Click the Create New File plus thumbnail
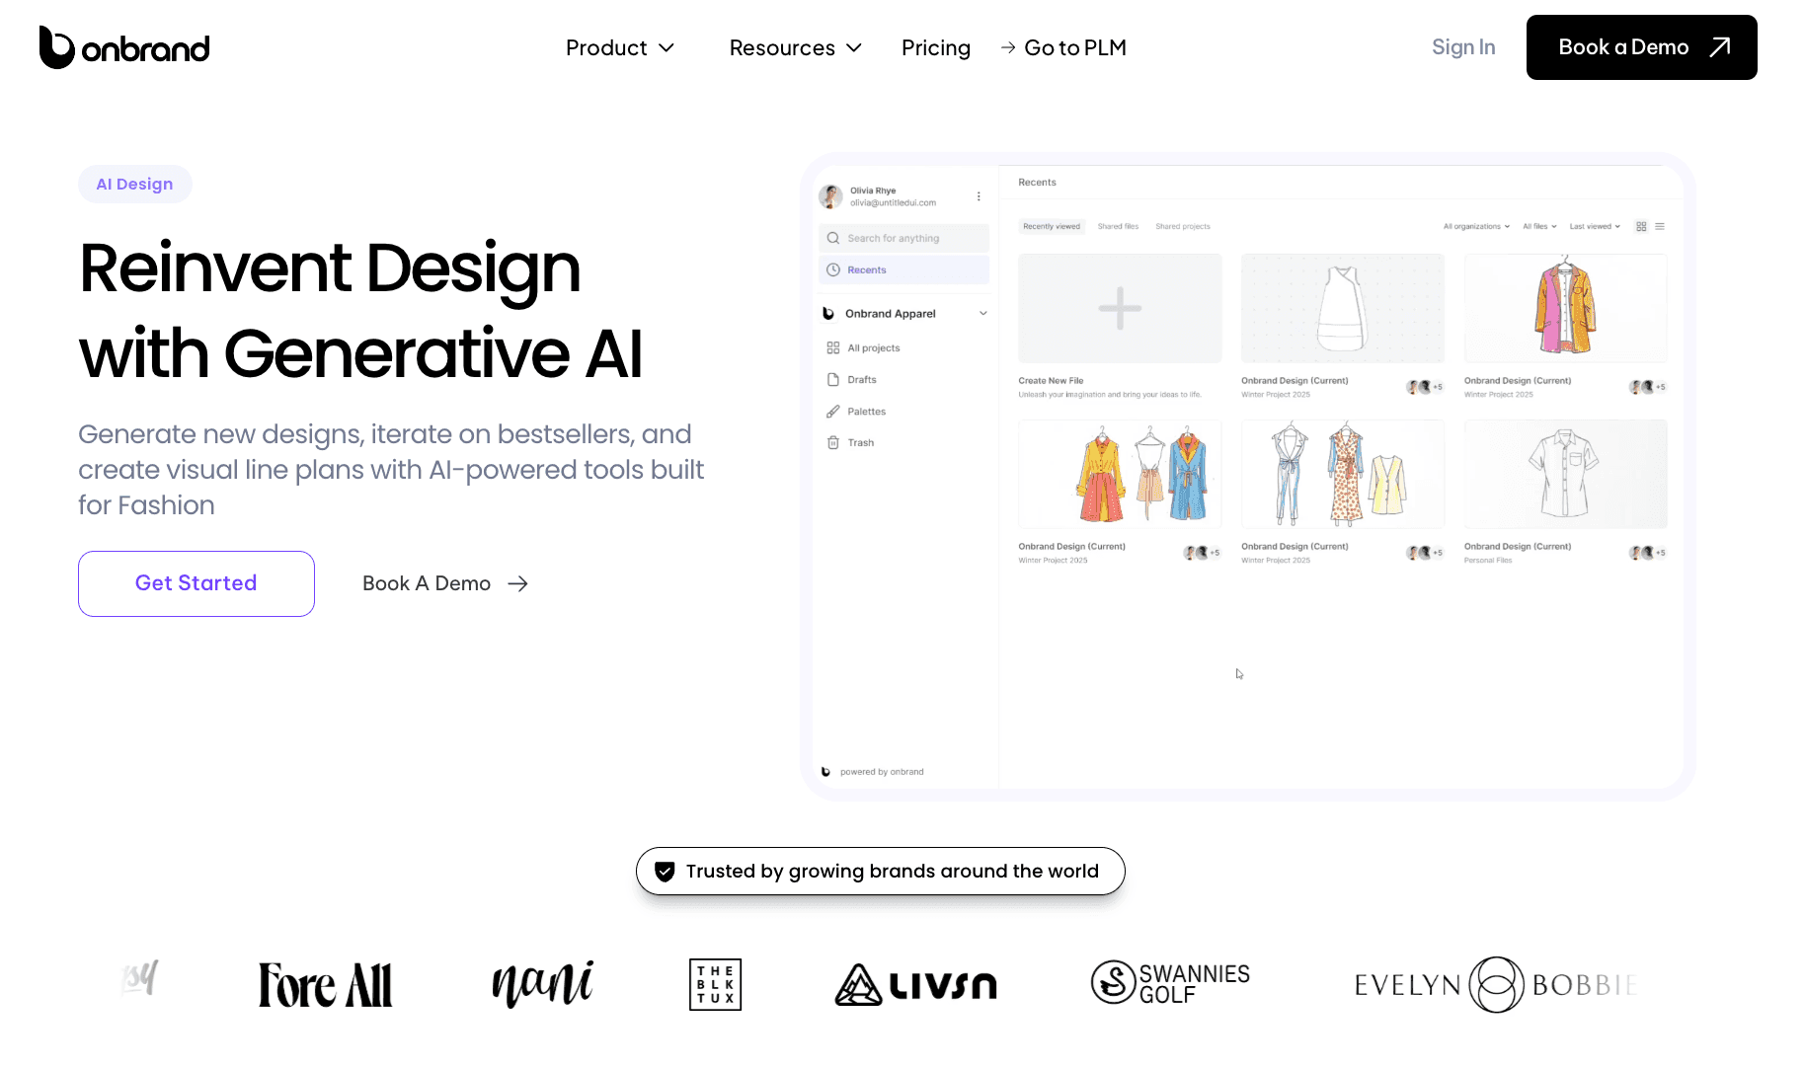 pos(1120,308)
